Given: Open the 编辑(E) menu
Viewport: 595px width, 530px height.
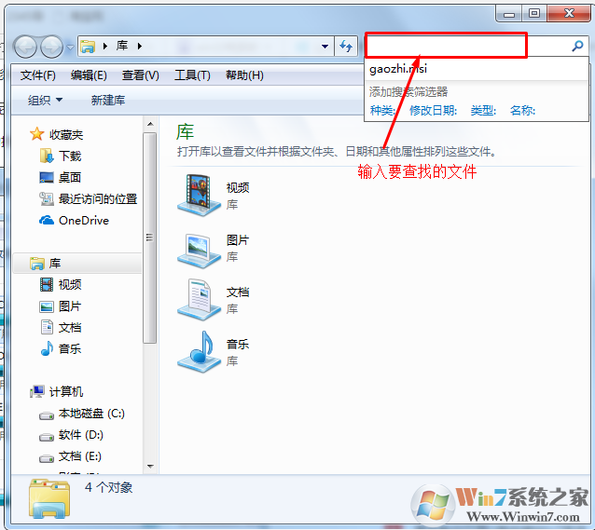Looking at the screenshot, I should [x=89, y=75].
